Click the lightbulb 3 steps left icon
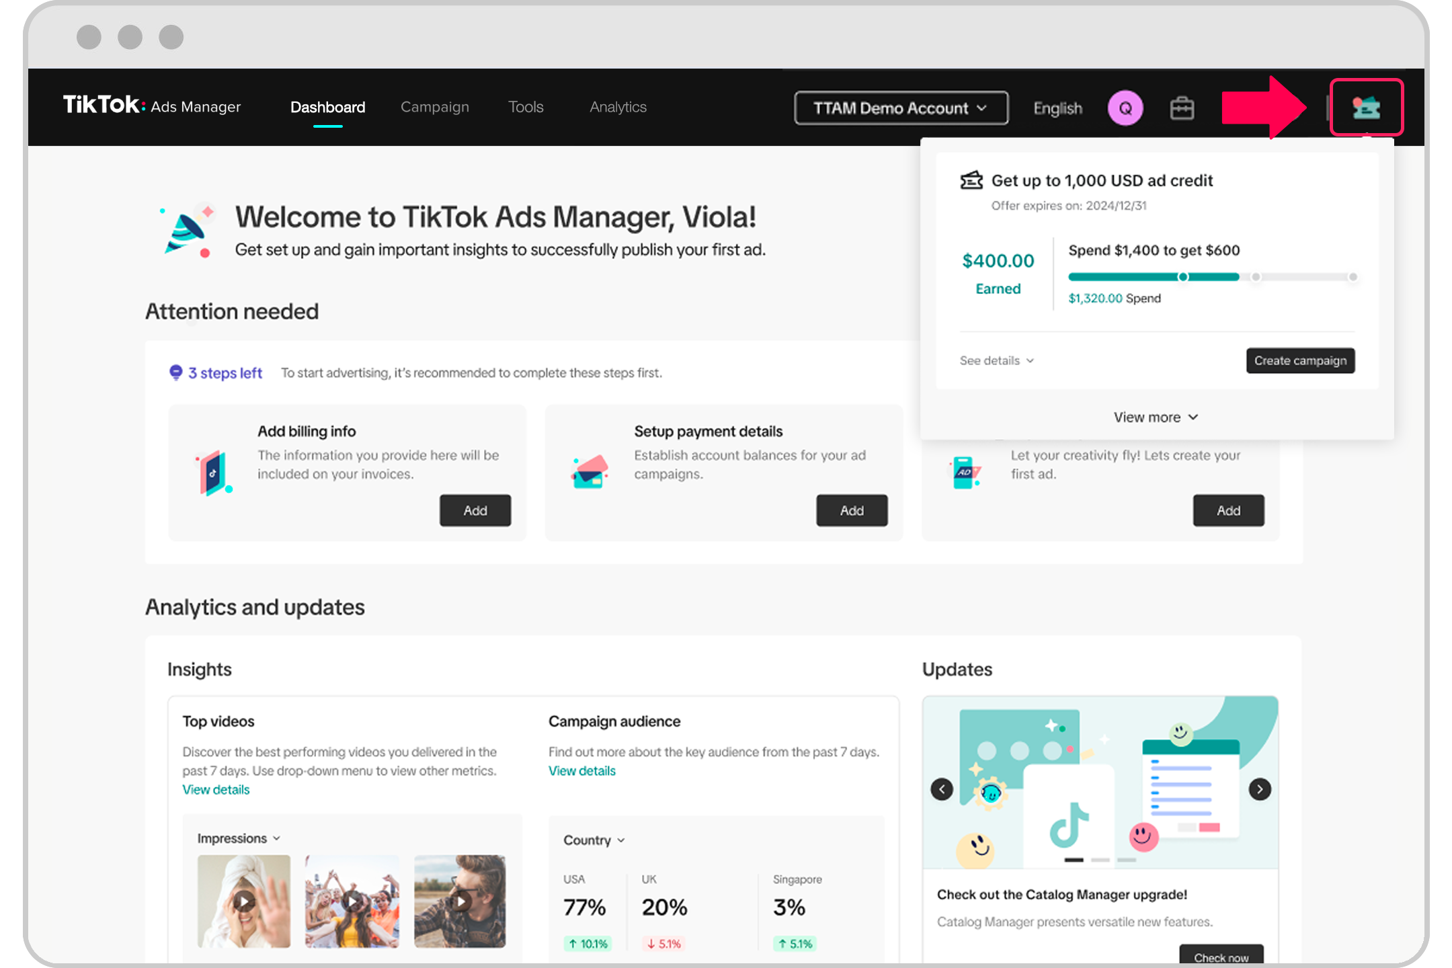The height and width of the screenshot is (968, 1452). tap(175, 372)
